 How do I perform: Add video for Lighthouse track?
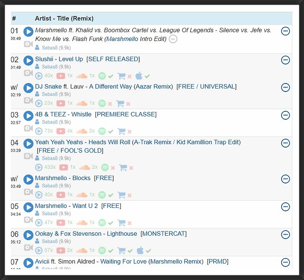28,248
